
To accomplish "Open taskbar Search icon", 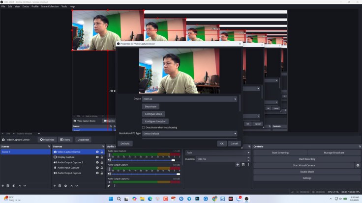I will [119, 199].
